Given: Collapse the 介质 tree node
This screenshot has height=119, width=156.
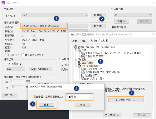Looking at the screenshot, I should click(76, 50).
